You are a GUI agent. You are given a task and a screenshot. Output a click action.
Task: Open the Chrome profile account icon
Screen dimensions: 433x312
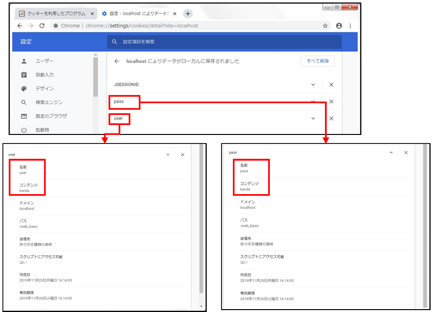(339, 26)
